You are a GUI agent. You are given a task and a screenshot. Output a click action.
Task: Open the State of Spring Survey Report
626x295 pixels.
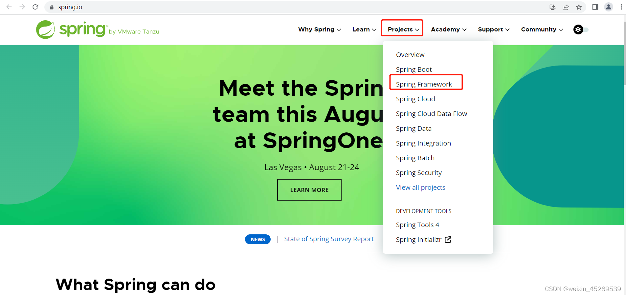pyautogui.click(x=329, y=239)
